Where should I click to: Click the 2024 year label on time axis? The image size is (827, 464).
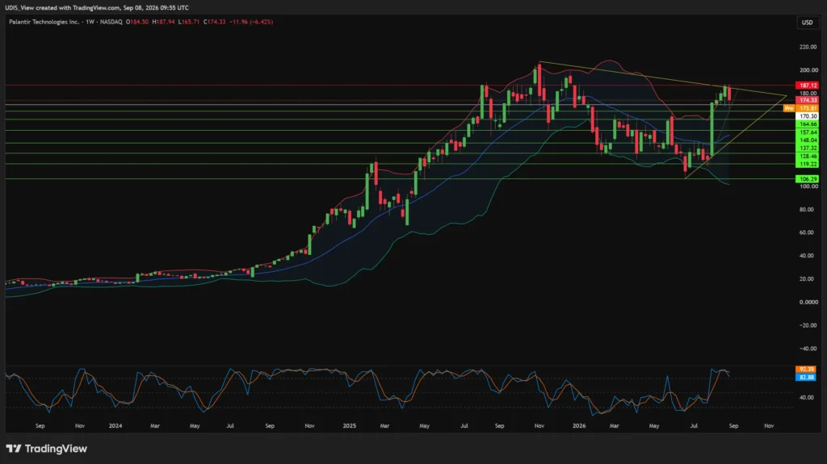coord(115,425)
